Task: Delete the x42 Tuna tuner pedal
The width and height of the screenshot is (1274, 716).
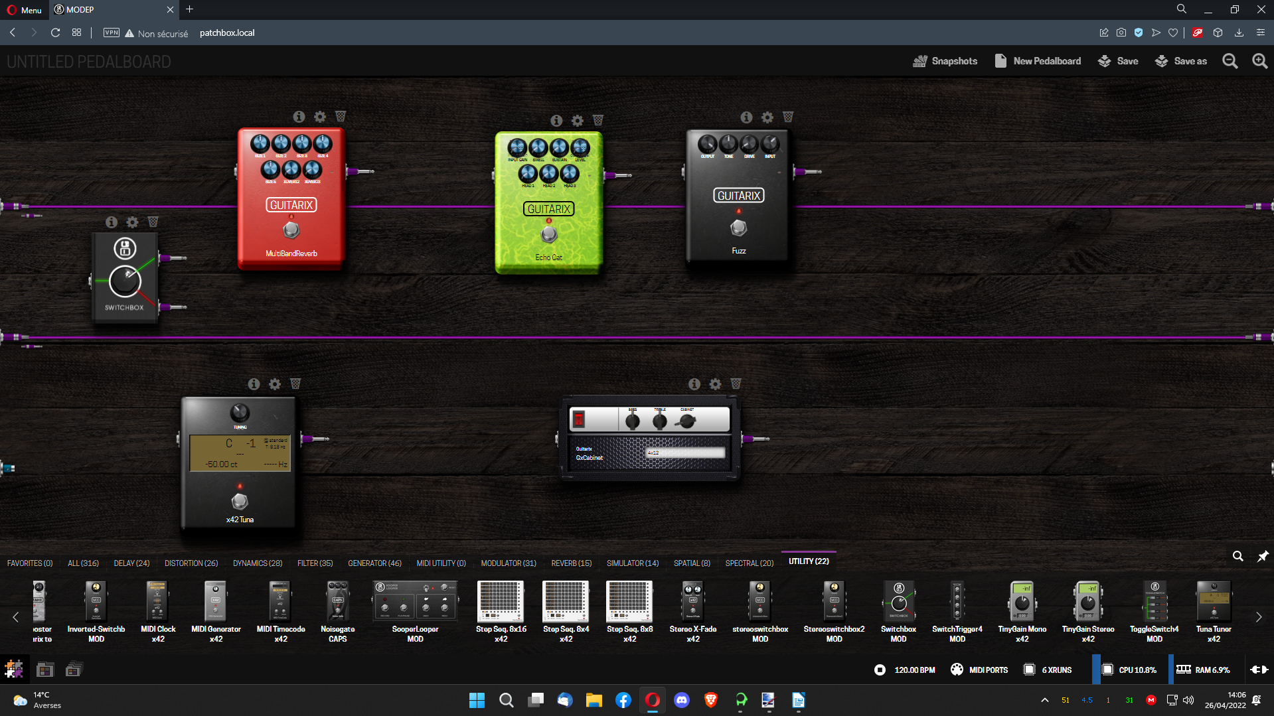Action: pyautogui.click(x=295, y=384)
